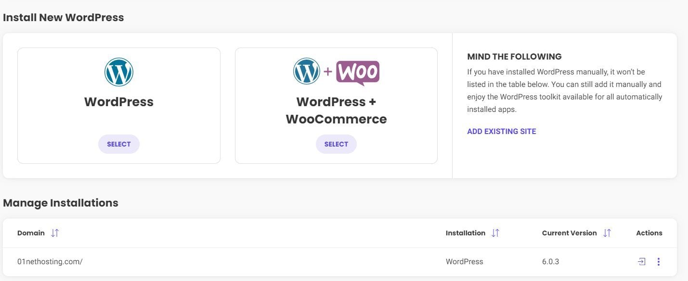Click the WordPress logo in the first card

tap(119, 72)
